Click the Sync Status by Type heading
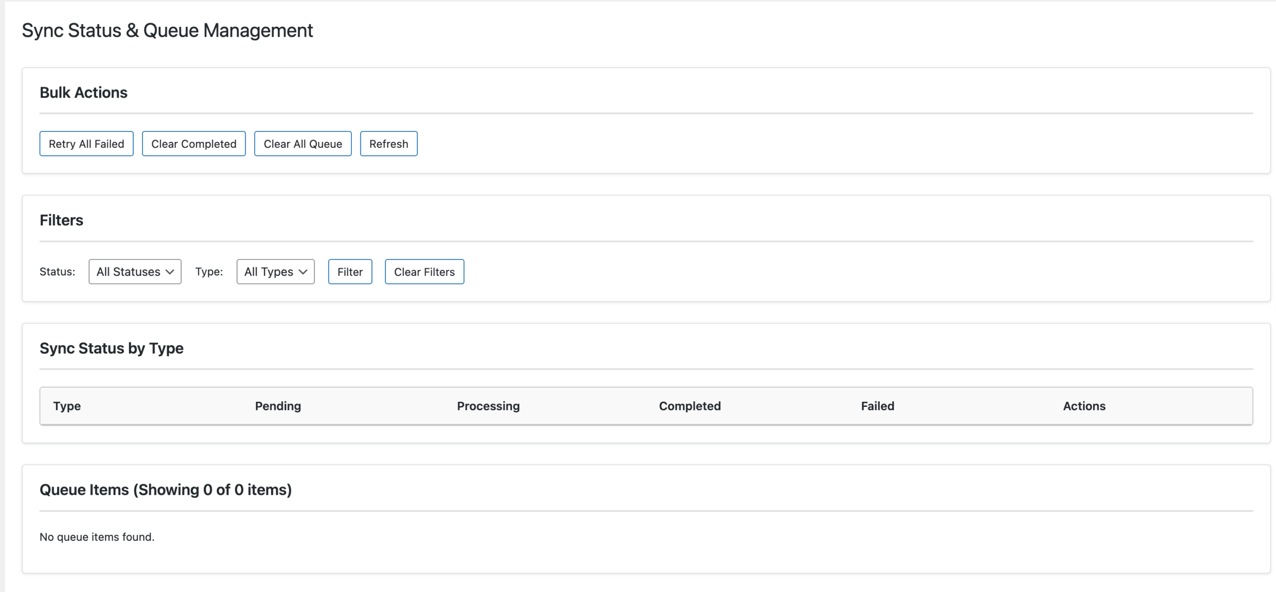1276x592 pixels. click(112, 348)
